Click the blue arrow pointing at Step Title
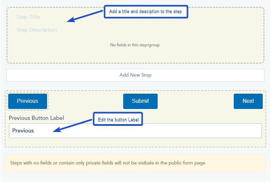This screenshot has height=190, width=274. point(85,16)
